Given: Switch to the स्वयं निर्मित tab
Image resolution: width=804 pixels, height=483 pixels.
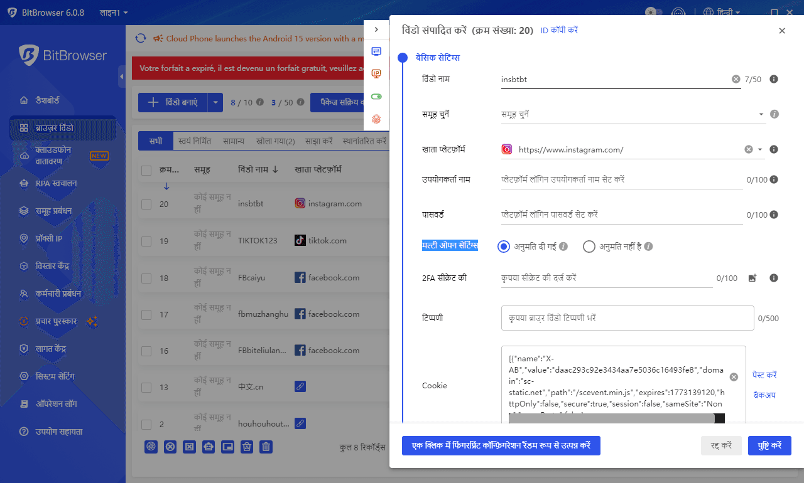Looking at the screenshot, I should [195, 141].
